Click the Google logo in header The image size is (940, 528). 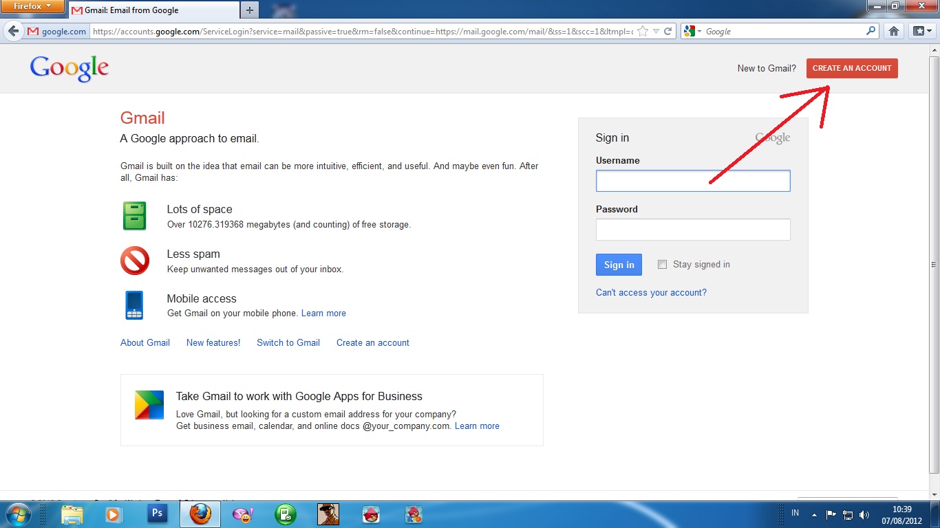(x=70, y=69)
